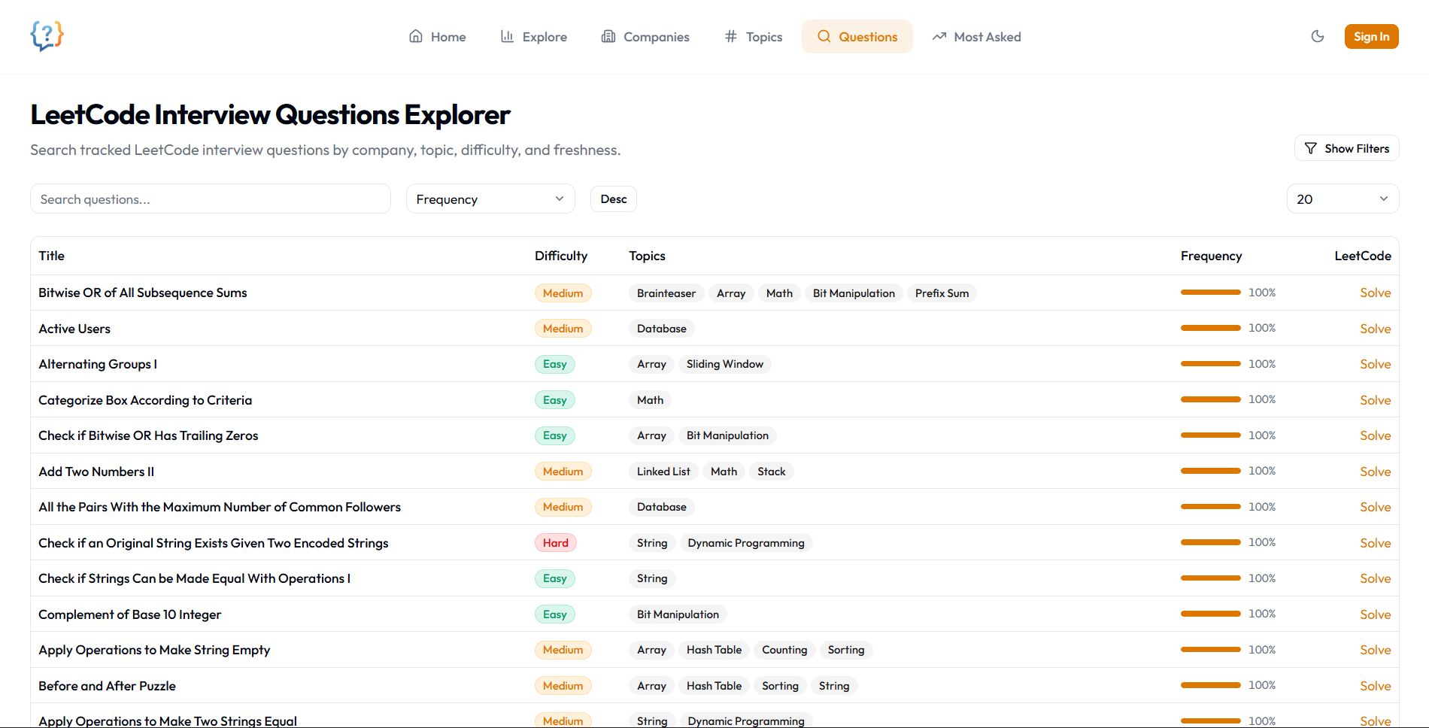The image size is (1429, 728).
Task: Click Hash Table tag on Before and After Puzzle row
Action: point(714,686)
